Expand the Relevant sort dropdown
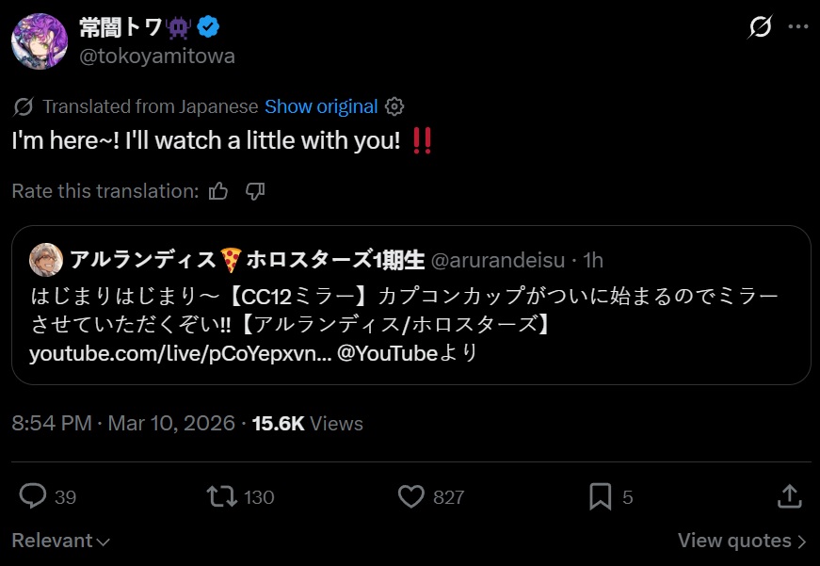820x566 pixels. (x=61, y=541)
